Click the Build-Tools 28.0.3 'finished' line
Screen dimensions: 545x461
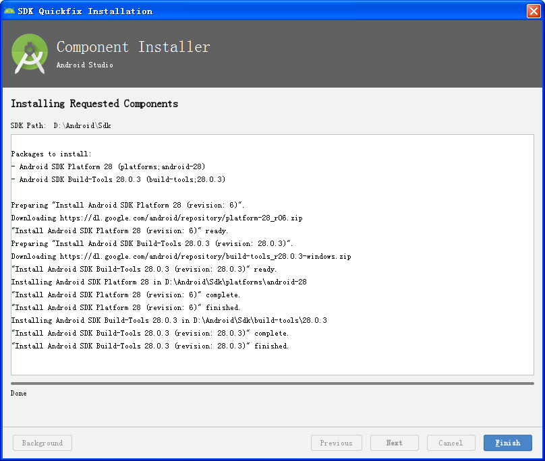point(150,346)
